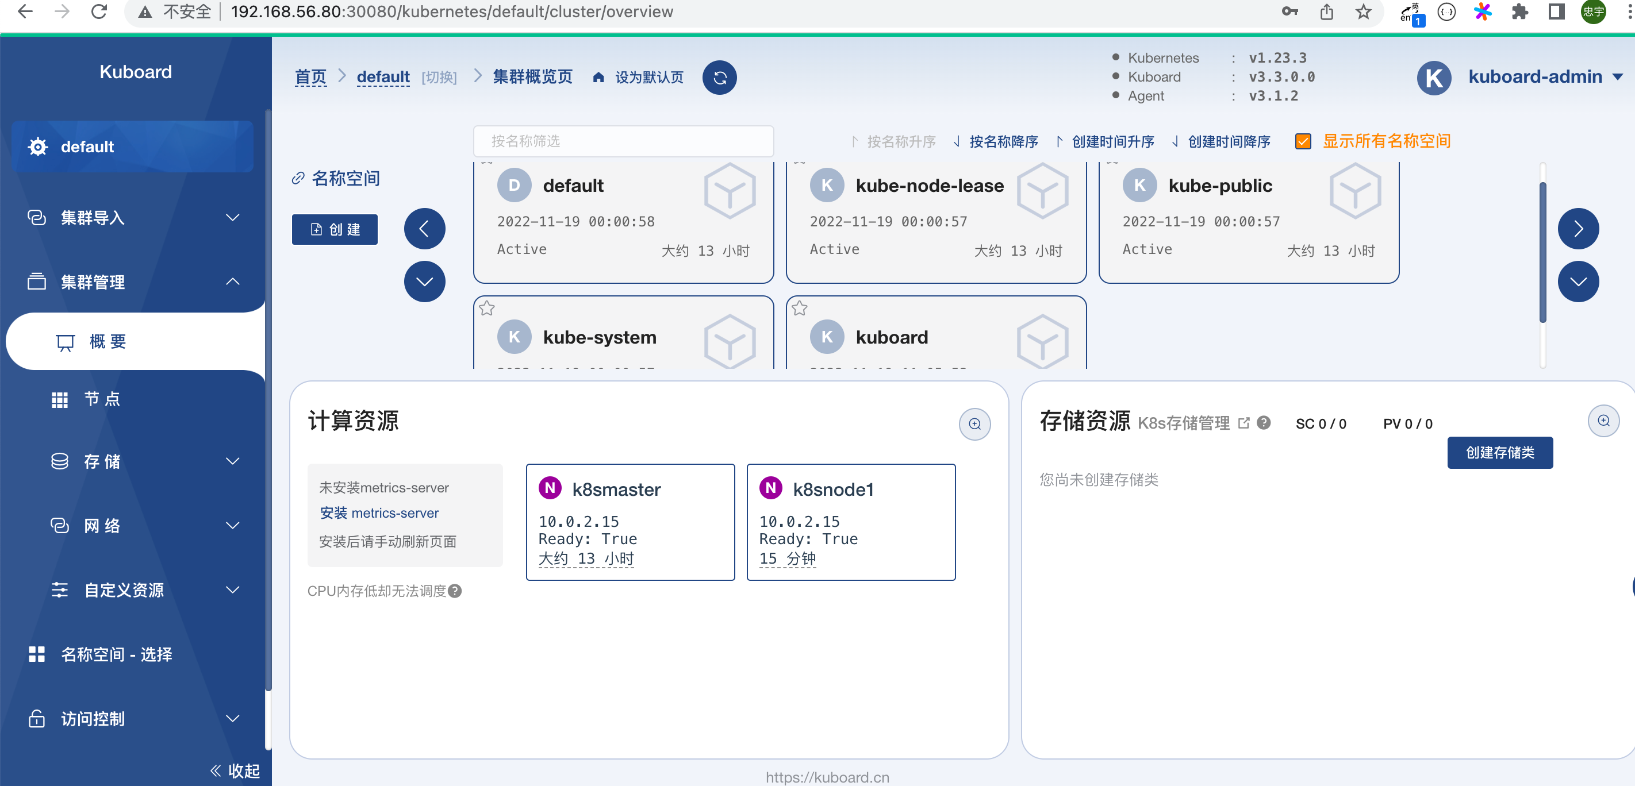Screen dimensions: 1635x786
Task: Click the browser share page icon
Action: pyautogui.click(x=1326, y=11)
